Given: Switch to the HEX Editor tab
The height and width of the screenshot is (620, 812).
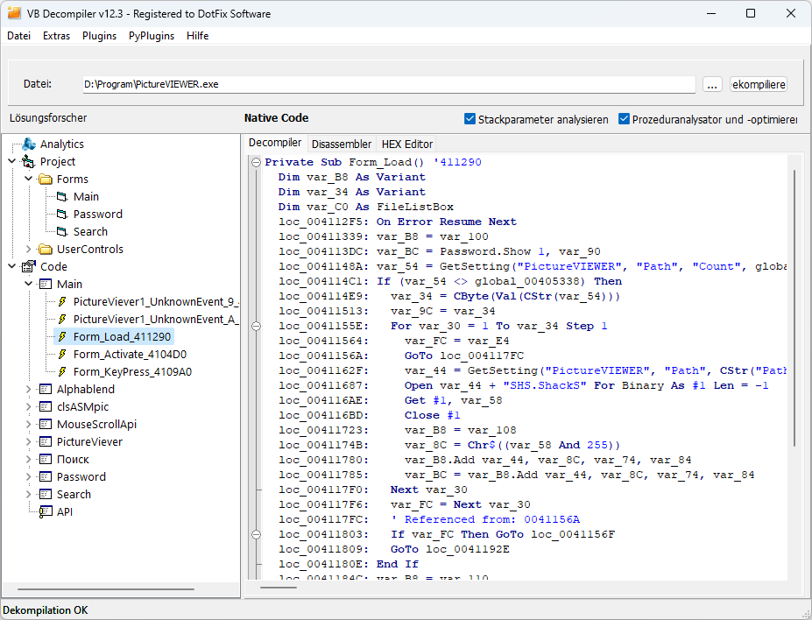Looking at the screenshot, I should 407,144.
